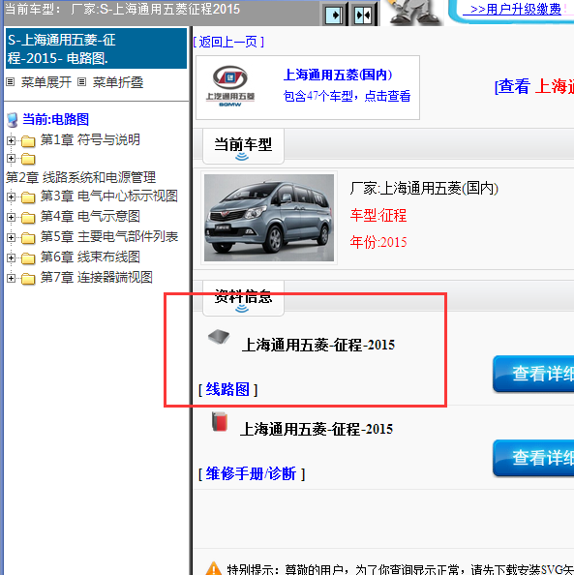Click the 征程 van photo thumbnail
Screen dimensions: 574x575
pos(269,218)
